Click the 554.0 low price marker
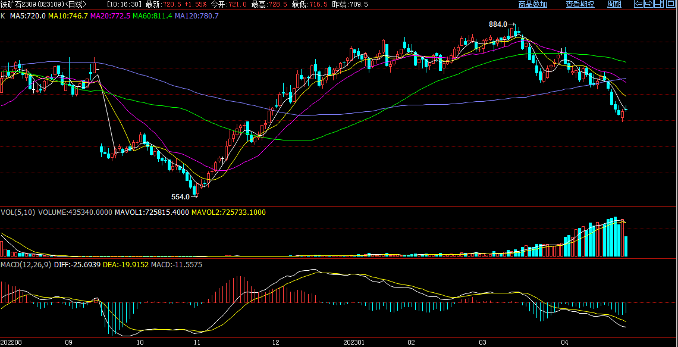This screenshot has width=678, height=347. pyautogui.click(x=180, y=197)
